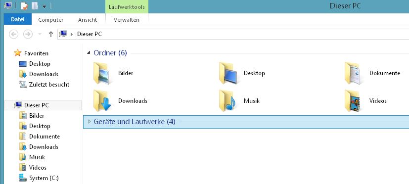Click the Dokumente label in folder grid

[x=385, y=73]
